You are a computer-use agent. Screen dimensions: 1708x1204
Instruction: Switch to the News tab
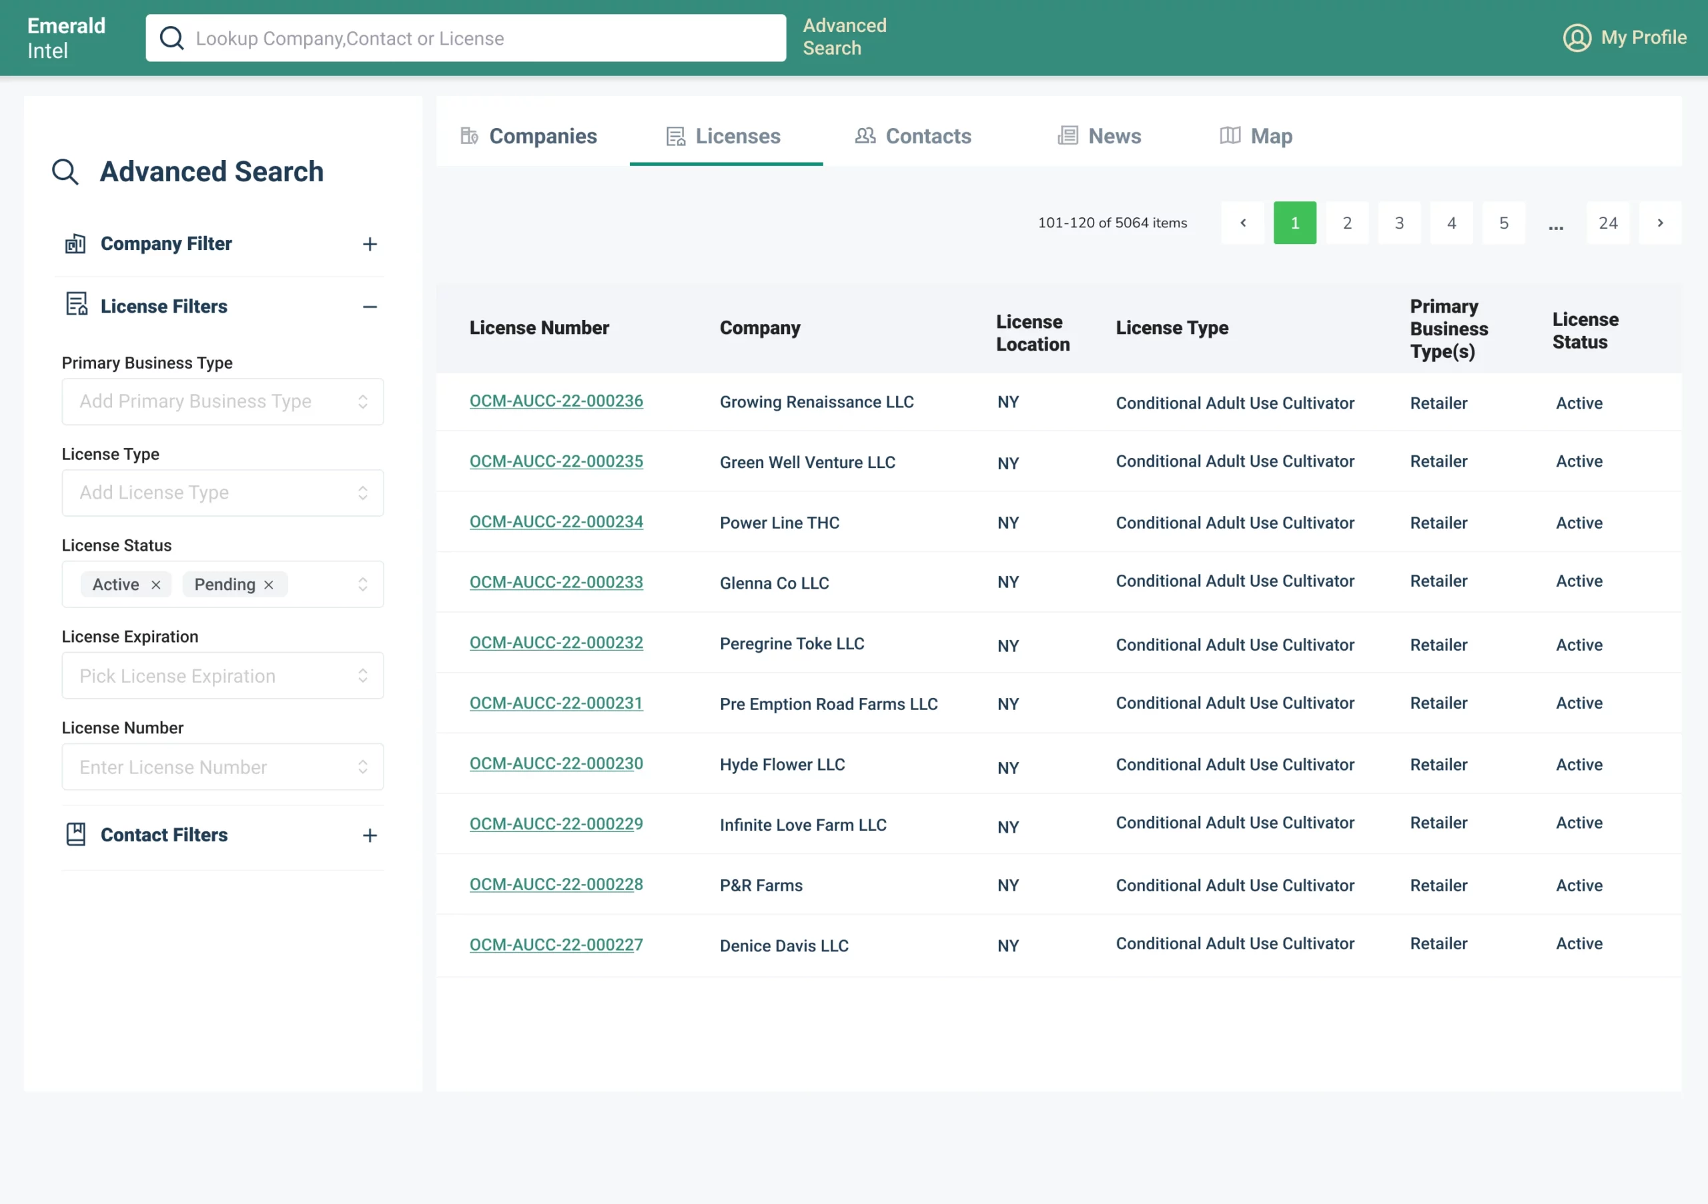pos(1100,136)
